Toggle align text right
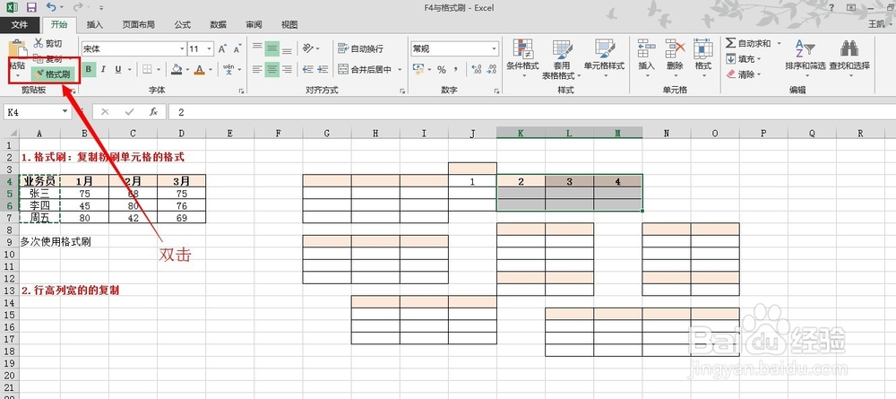Viewport: 896px width, 399px height. pyautogui.click(x=287, y=69)
